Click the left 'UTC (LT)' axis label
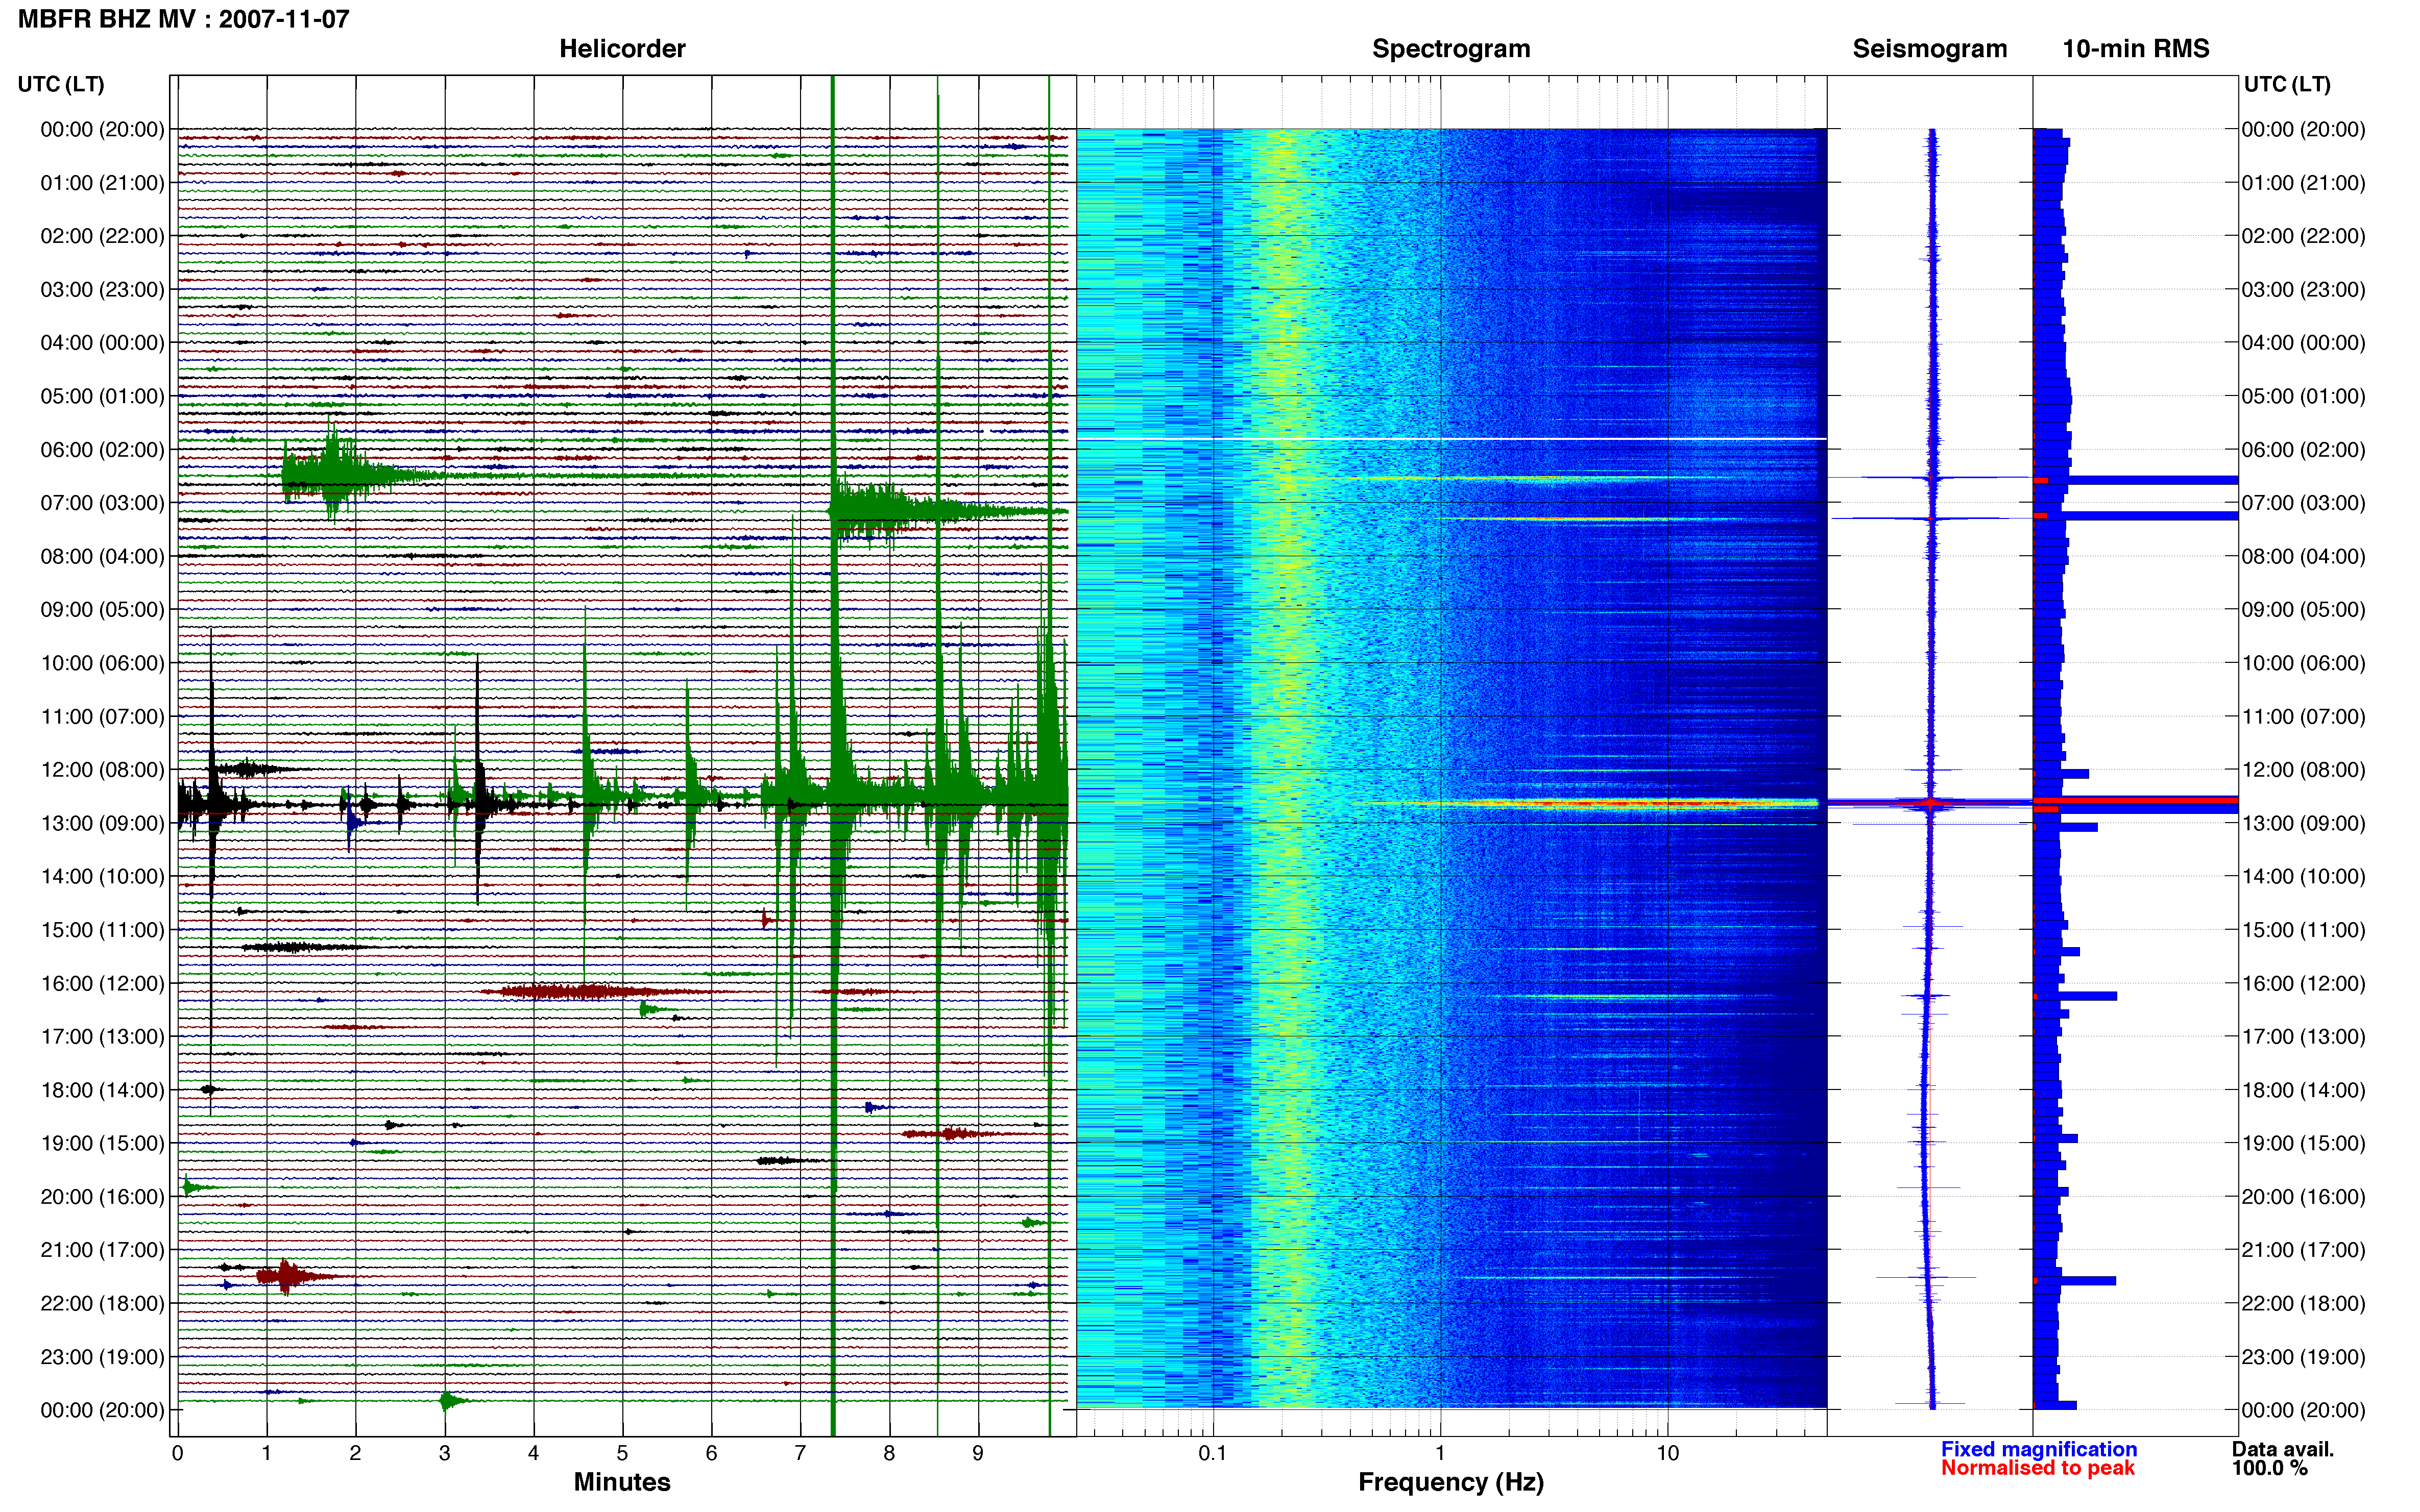This screenshot has height=1512, width=2420. (61, 84)
